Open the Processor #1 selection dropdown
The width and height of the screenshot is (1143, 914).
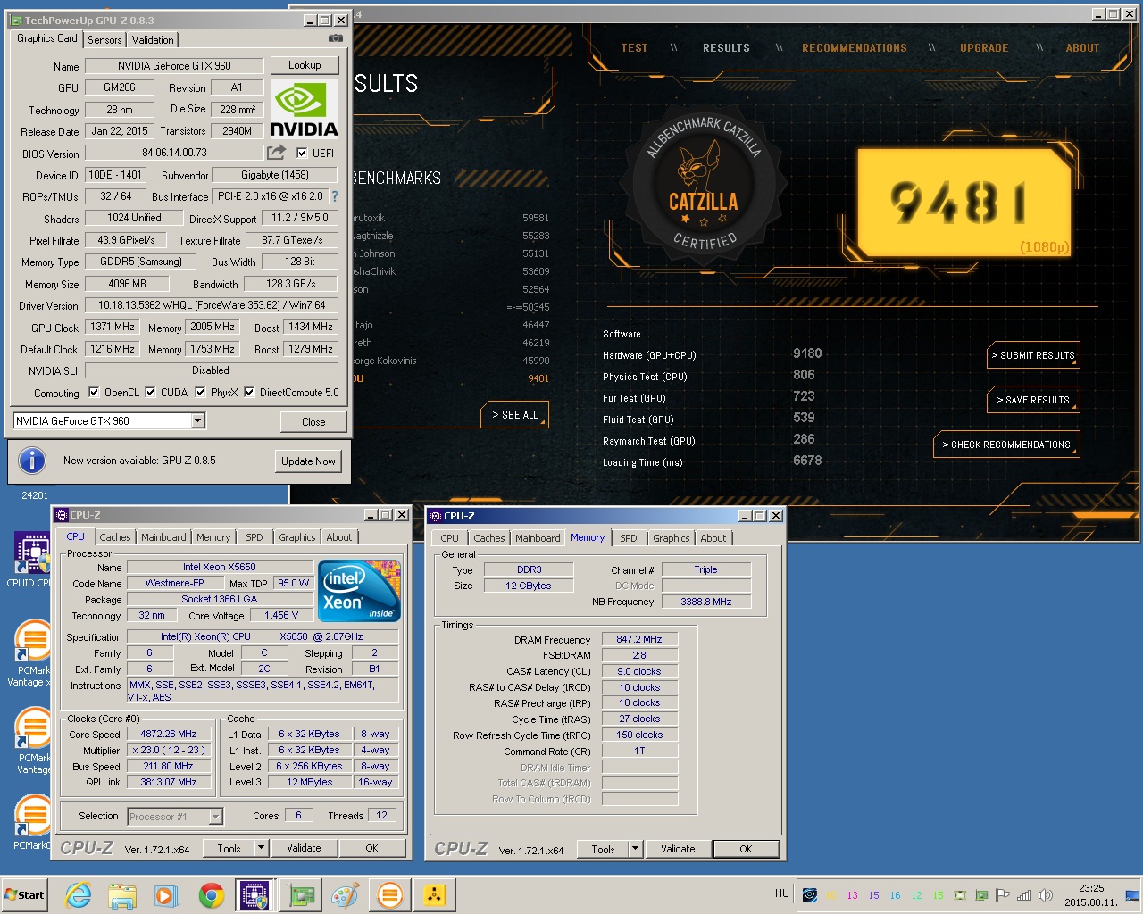(x=215, y=816)
